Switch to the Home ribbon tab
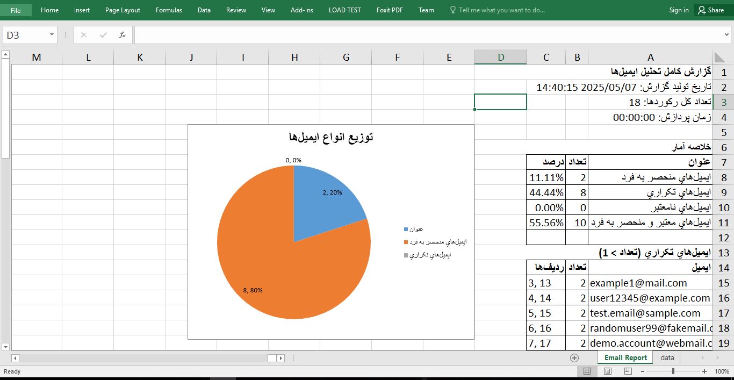The width and height of the screenshot is (734, 380). click(49, 10)
